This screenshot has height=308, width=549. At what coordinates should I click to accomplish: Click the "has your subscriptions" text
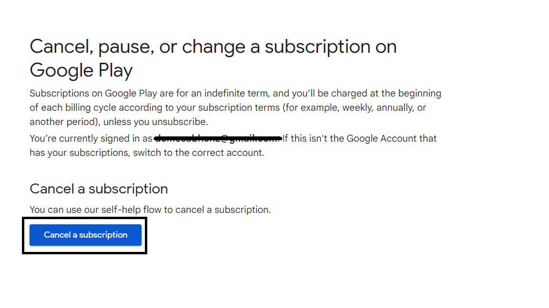click(79, 153)
